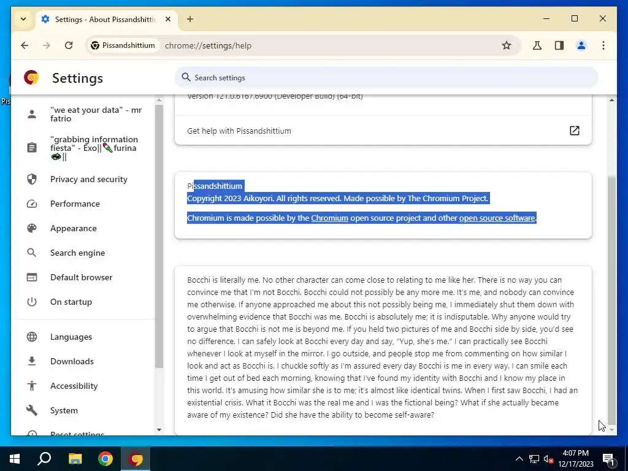The width and height of the screenshot is (628, 471).
Task: Follow the open source software link
Action: [x=497, y=218]
